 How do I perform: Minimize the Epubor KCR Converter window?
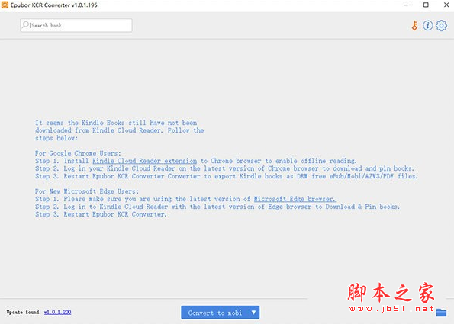coord(406,5)
